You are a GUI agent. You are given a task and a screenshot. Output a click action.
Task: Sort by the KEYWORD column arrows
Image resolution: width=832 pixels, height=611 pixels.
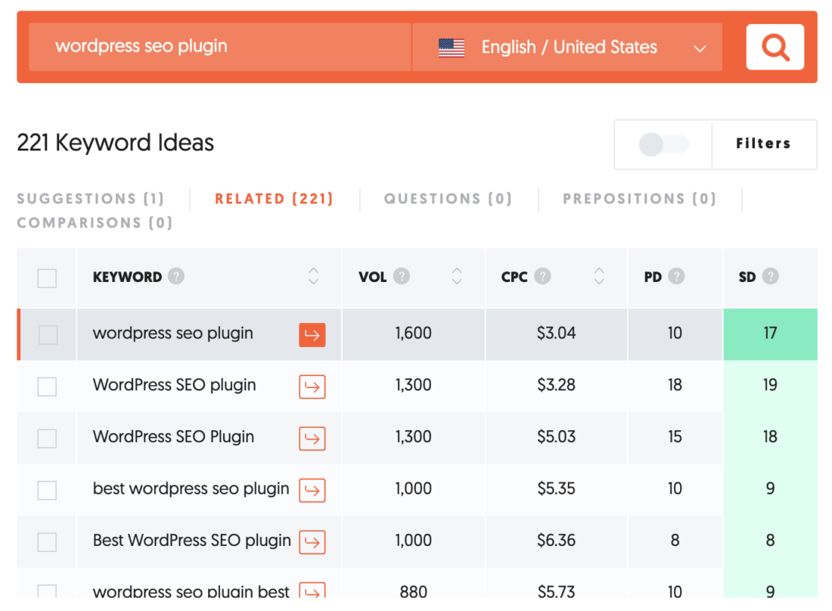(314, 276)
